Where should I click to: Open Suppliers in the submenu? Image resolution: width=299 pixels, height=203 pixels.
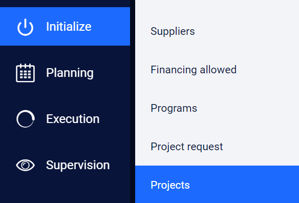coord(173,31)
